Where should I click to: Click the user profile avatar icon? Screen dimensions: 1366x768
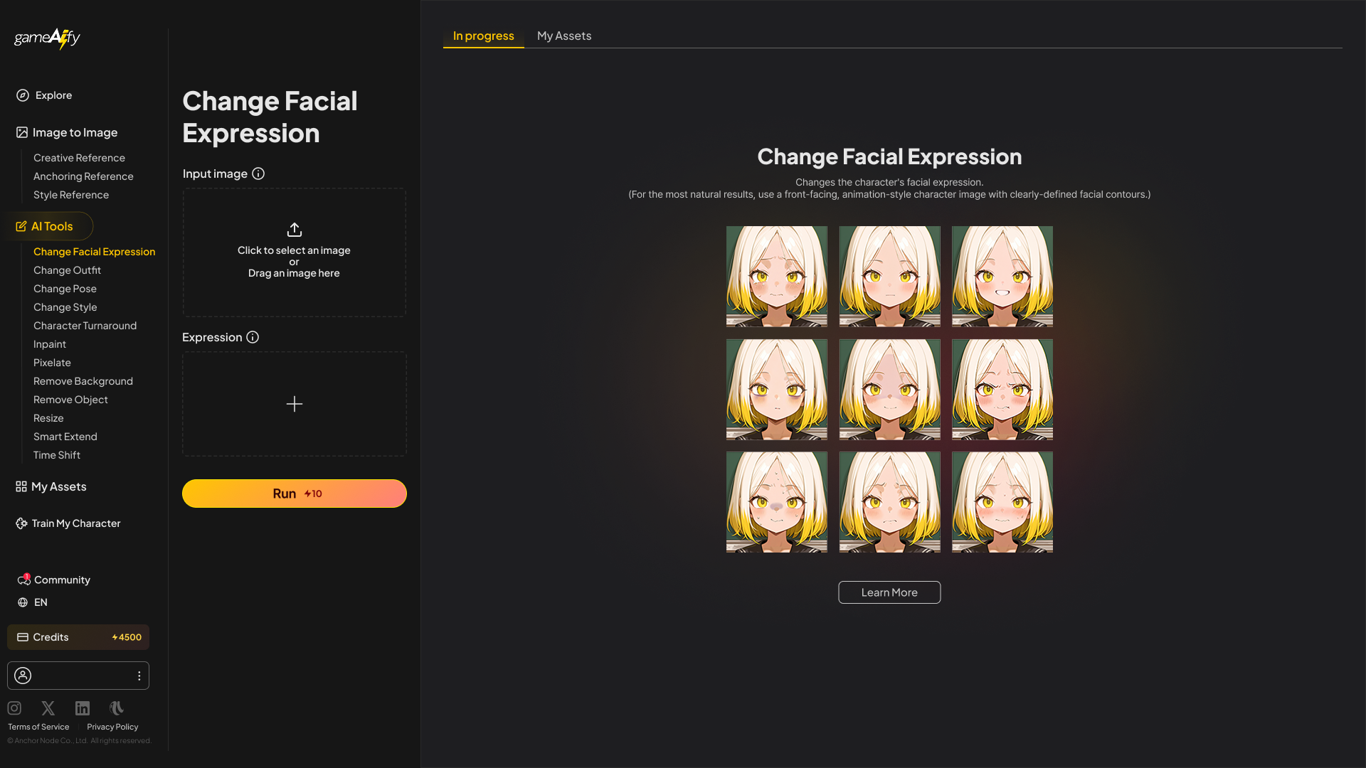[23, 676]
